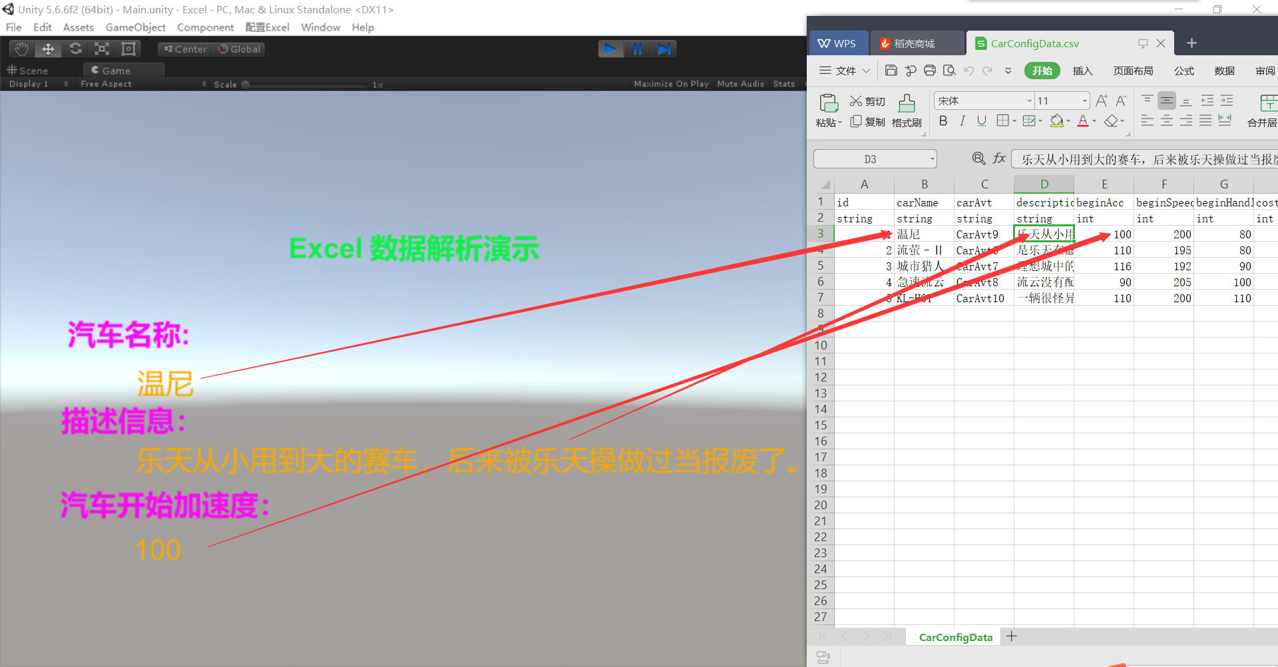
Task: Add a new WPS document tab
Action: point(1191,43)
